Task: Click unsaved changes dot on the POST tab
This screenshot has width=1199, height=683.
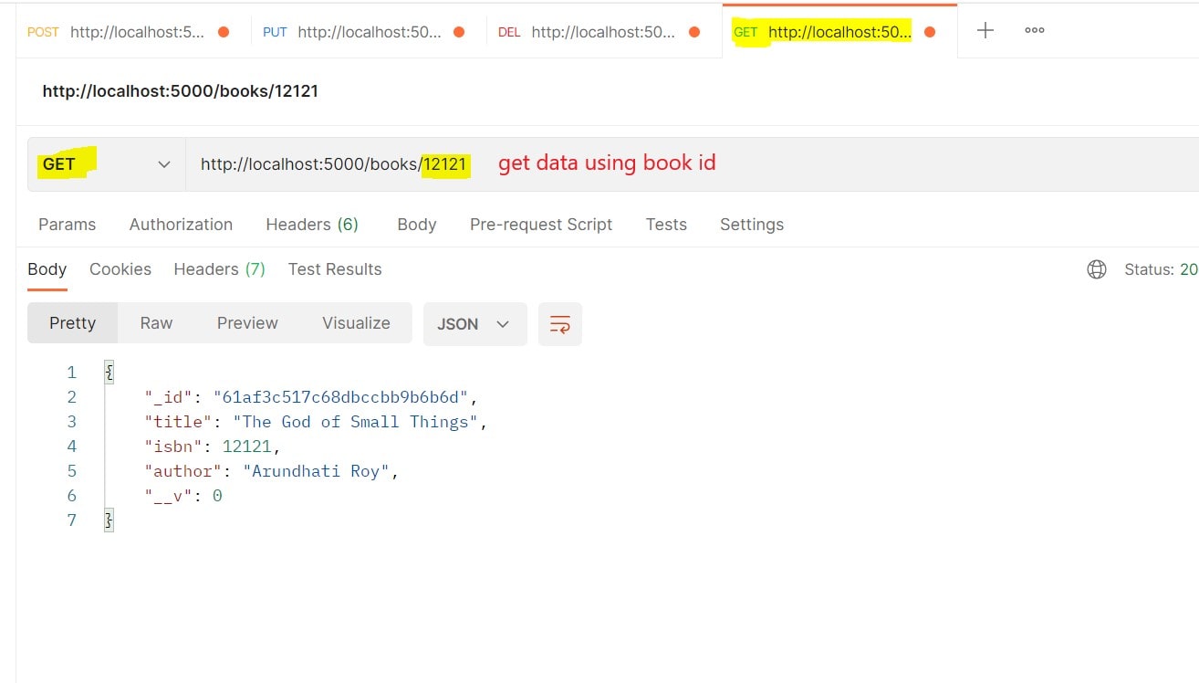Action: 224,30
